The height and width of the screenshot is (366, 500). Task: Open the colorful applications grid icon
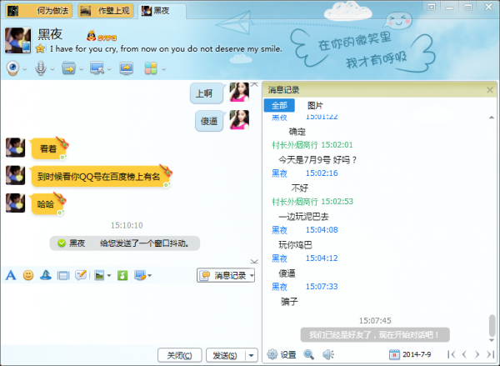(x=151, y=68)
